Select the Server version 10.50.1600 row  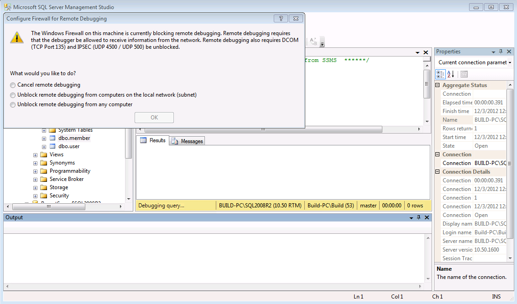(474, 250)
